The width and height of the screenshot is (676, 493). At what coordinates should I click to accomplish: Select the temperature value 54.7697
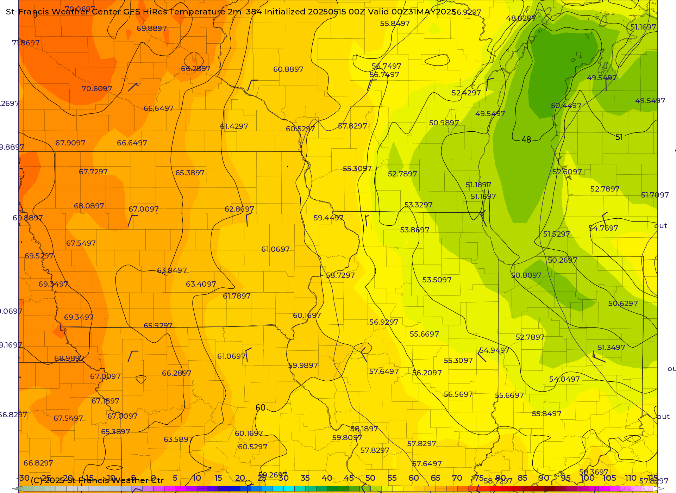click(x=603, y=228)
